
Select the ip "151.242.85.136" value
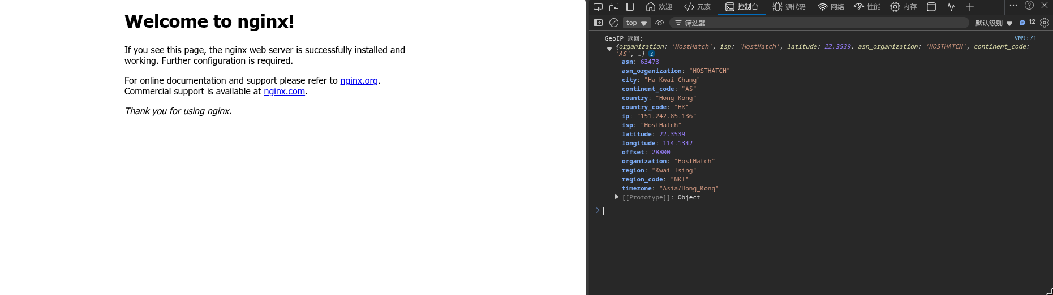pyautogui.click(x=667, y=116)
